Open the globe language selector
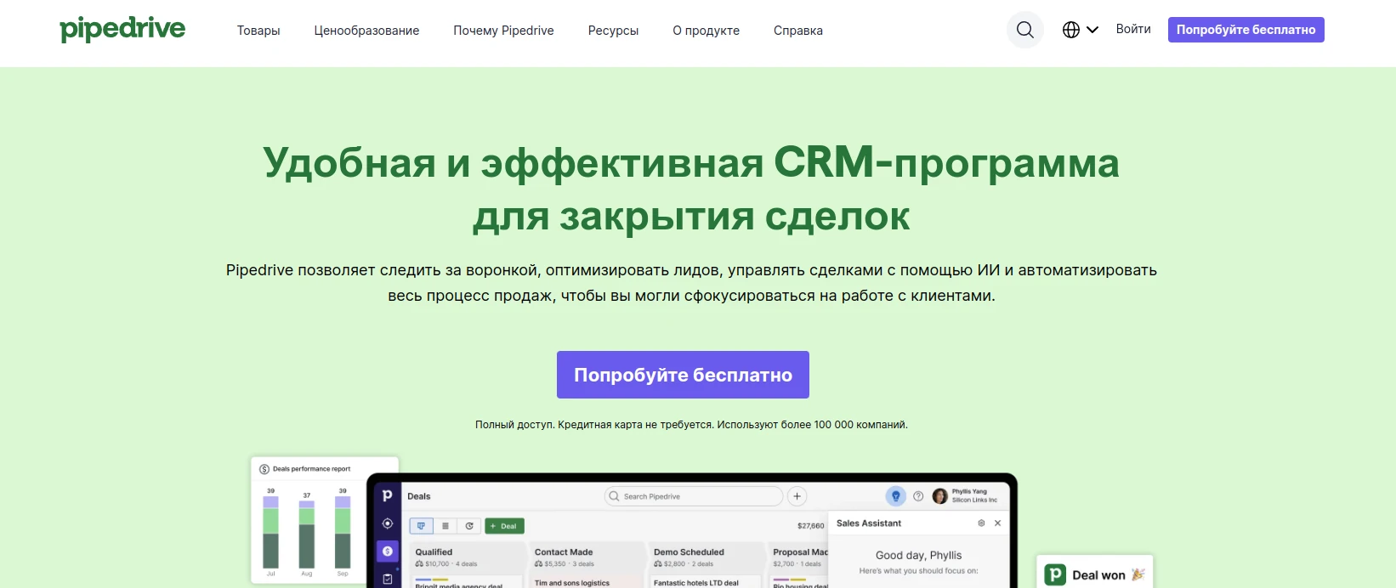 pyautogui.click(x=1081, y=30)
